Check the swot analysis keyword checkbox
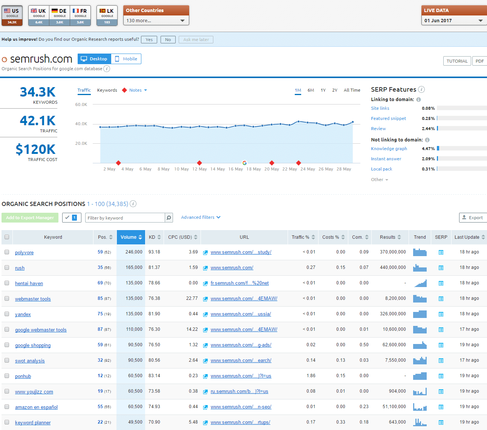Viewport: 487px width, 430px height. click(7, 360)
